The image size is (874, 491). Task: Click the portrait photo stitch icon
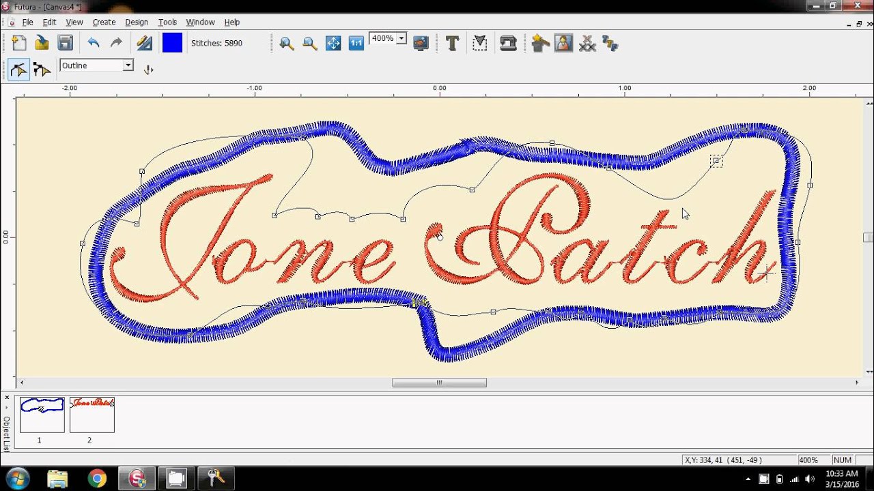563,43
